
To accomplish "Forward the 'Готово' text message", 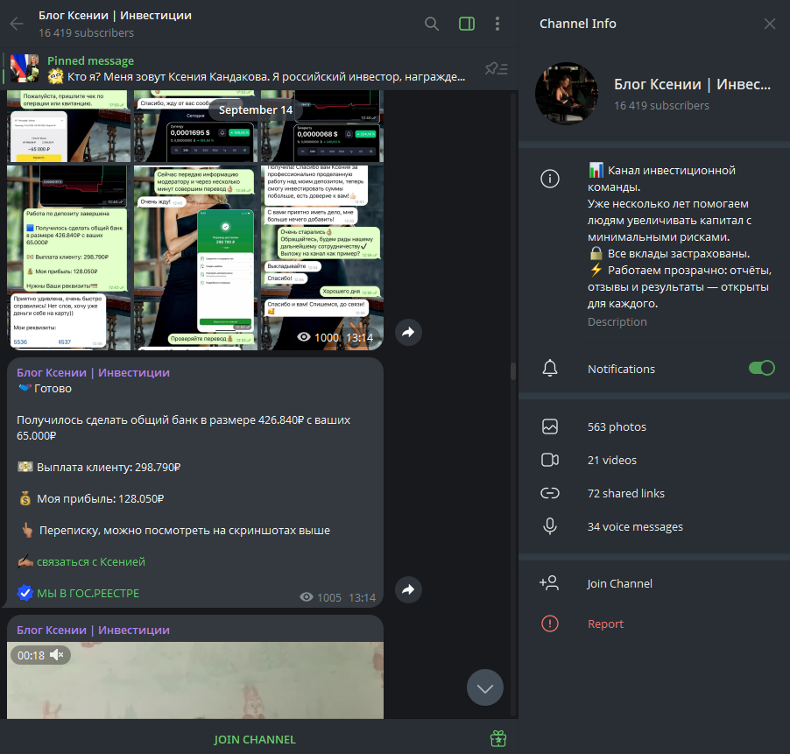I will point(407,590).
